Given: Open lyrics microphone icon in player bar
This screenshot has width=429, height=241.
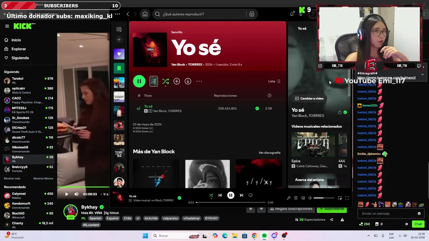Looking at the screenshot, I should (x=289, y=198).
